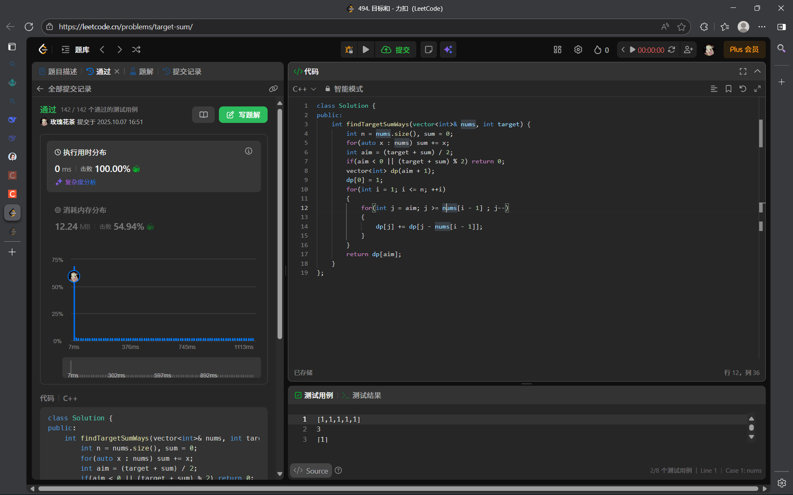Click the bookmark icon in code editor
The height and width of the screenshot is (495, 793).
(x=729, y=89)
